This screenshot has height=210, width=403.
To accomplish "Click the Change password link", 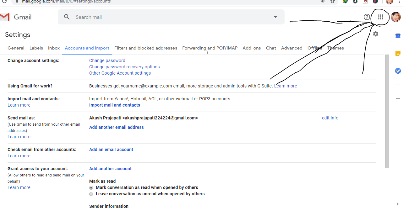I will point(107,60).
